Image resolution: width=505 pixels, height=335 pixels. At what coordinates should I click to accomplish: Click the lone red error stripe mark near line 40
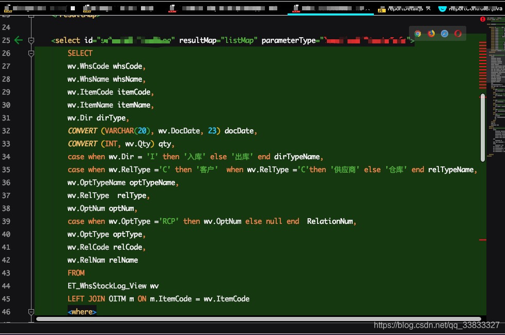482,240
